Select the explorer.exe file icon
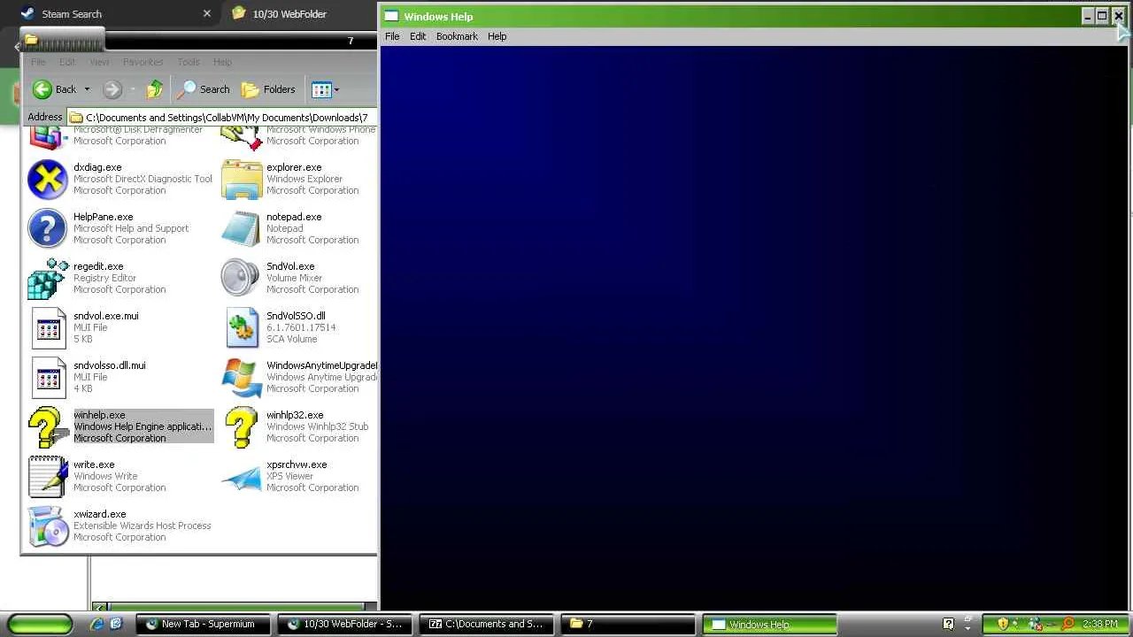Viewport: 1133px width, 637px height. click(241, 180)
